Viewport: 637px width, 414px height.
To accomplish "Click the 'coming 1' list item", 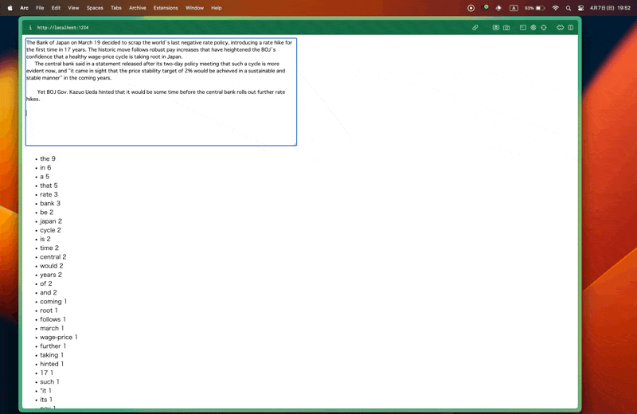I will (x=53, y=302).
